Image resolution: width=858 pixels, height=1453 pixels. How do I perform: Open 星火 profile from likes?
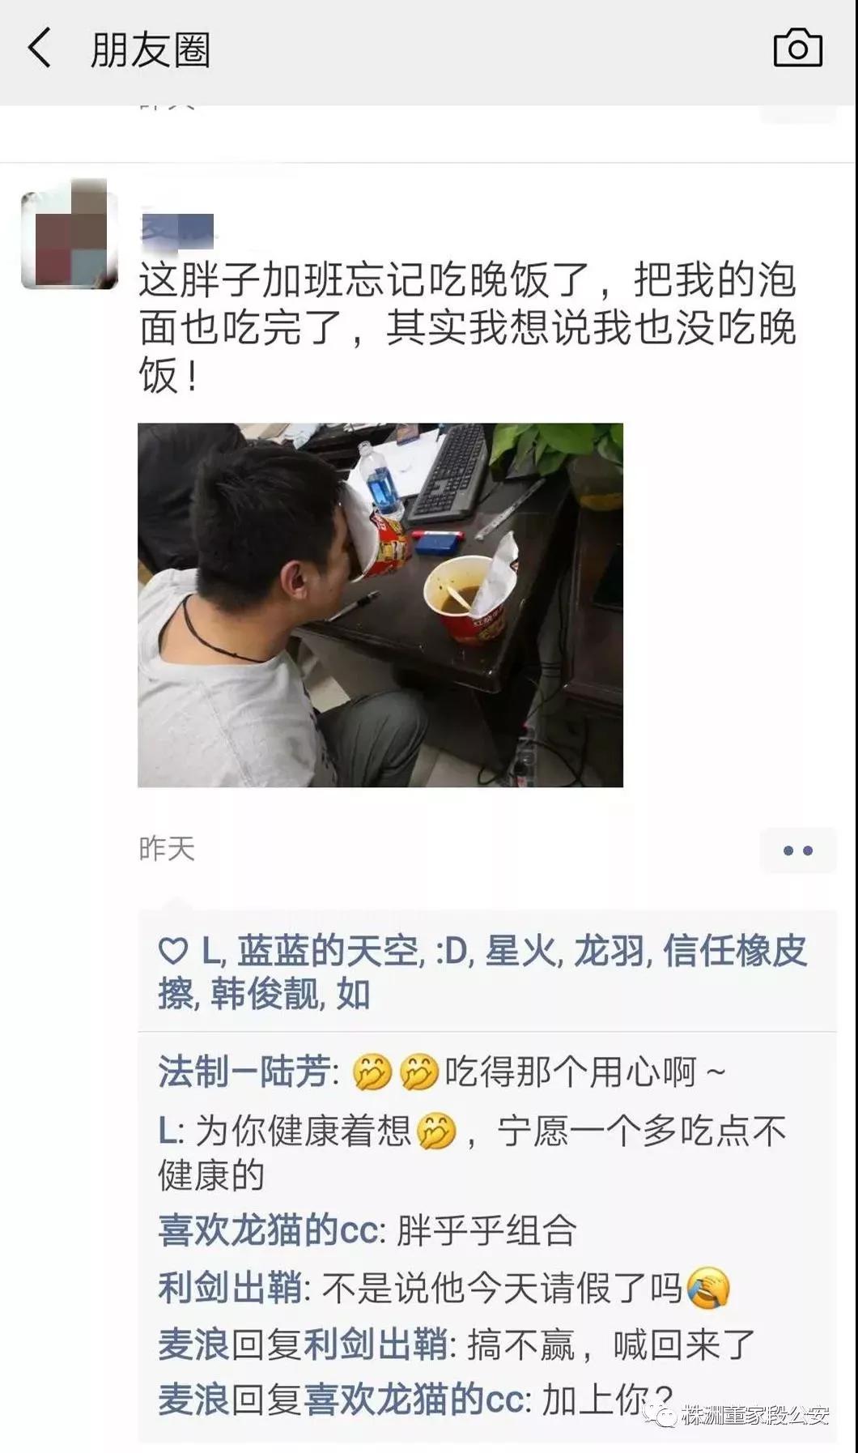521,950
